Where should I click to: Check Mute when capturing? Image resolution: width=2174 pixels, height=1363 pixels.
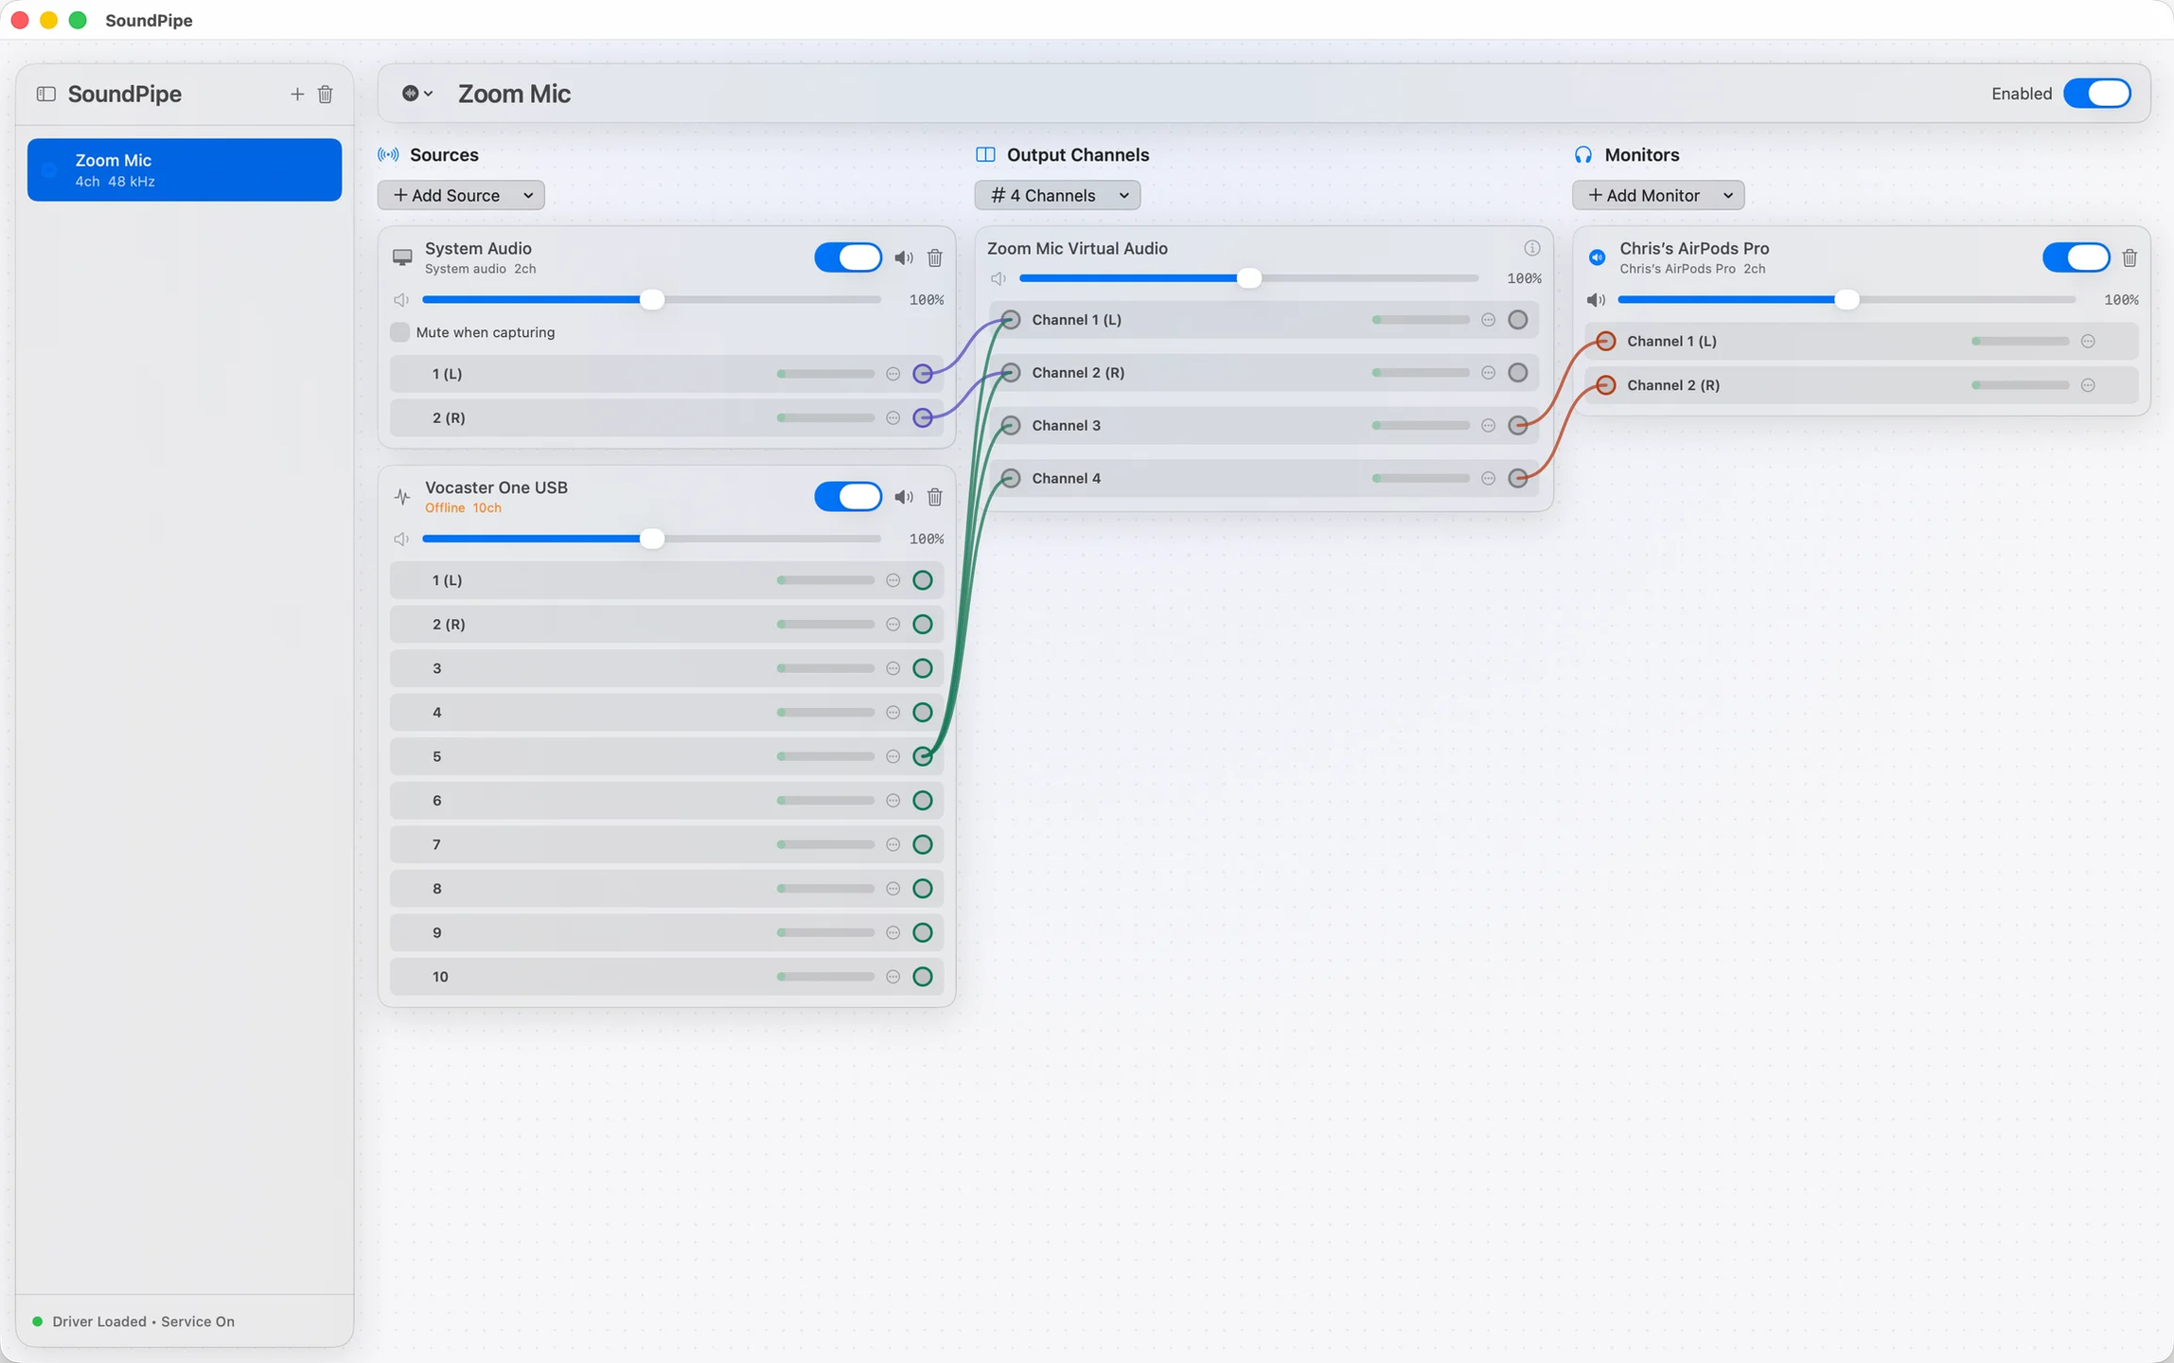400,332
